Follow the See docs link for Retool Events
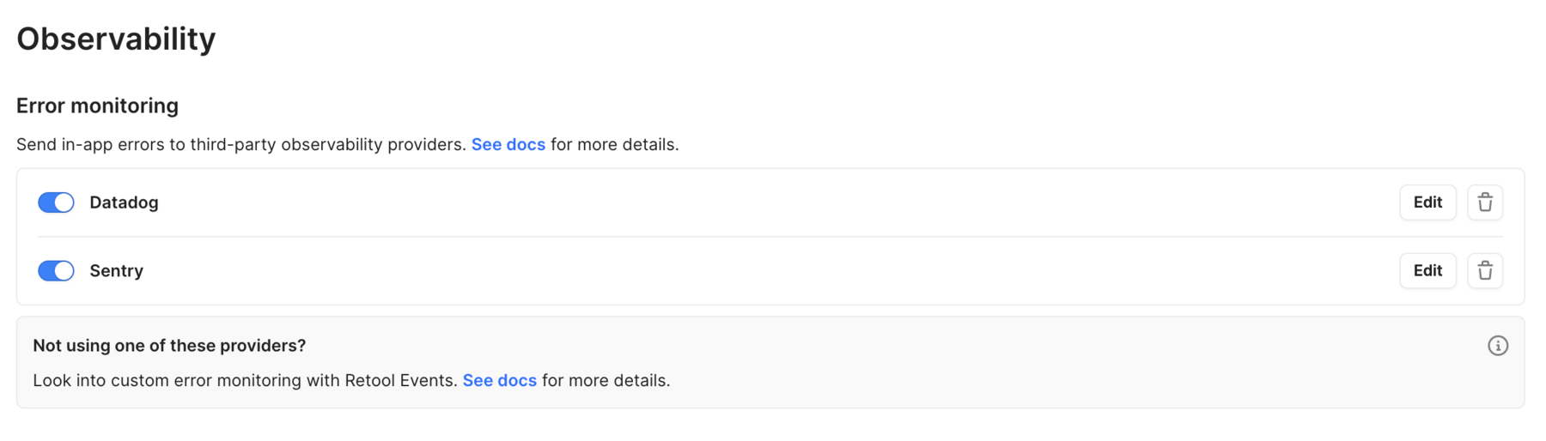1546x441 pixels. click(x=499, y=381)
